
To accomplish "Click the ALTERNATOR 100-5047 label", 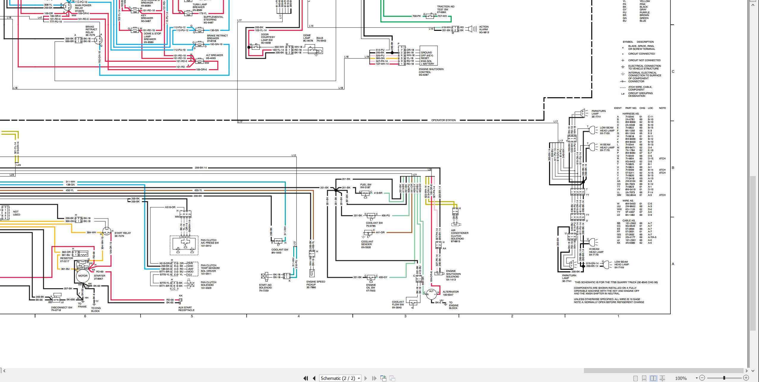I will click(x=451, y=293).
